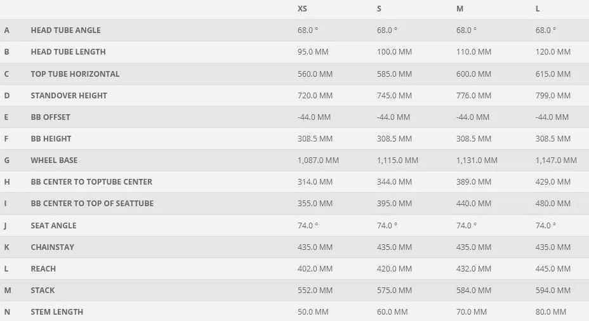Click the BB OFFSET row label
The width and height of the screenshot is (589, 321).
pos(50,117)
